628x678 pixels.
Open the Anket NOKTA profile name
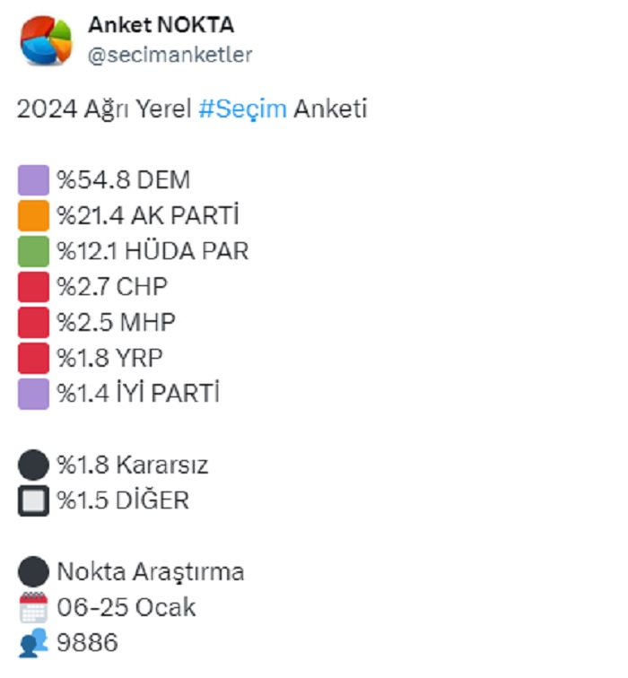tap(161, 25)
